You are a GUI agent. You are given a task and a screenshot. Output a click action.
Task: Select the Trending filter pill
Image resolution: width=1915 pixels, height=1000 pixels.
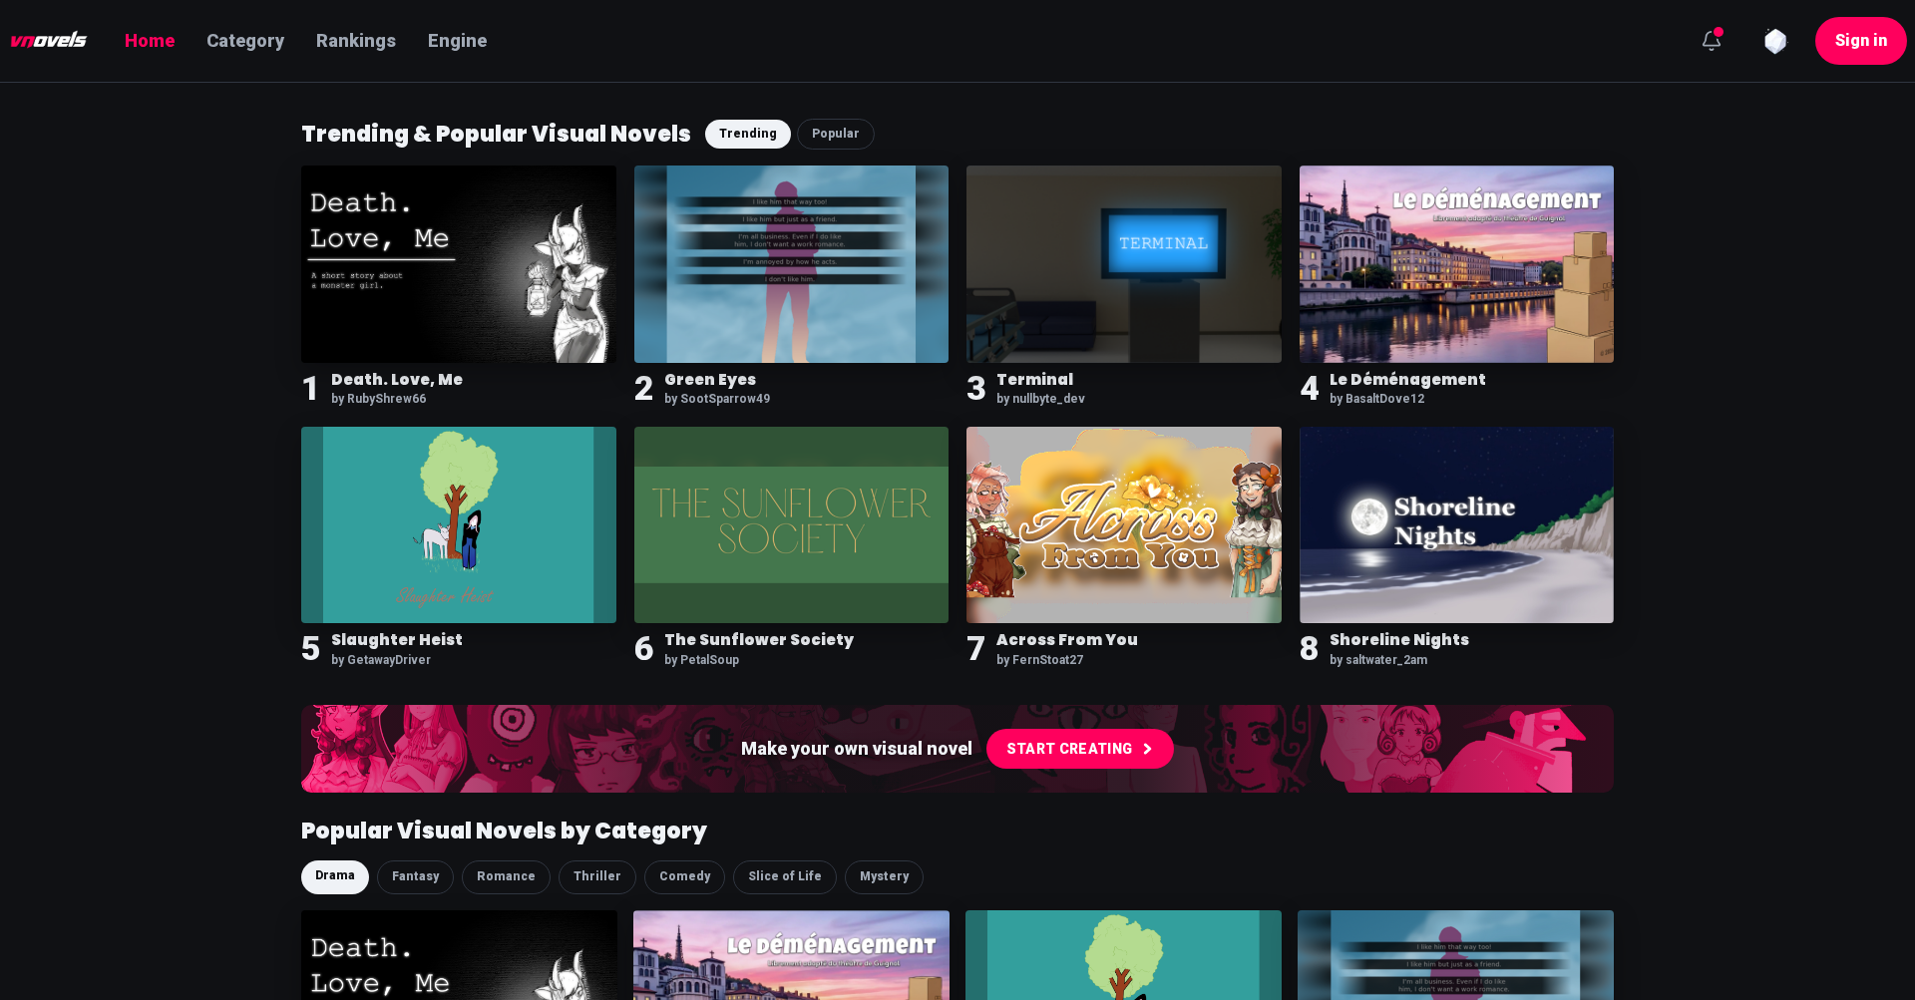(748, 134)
